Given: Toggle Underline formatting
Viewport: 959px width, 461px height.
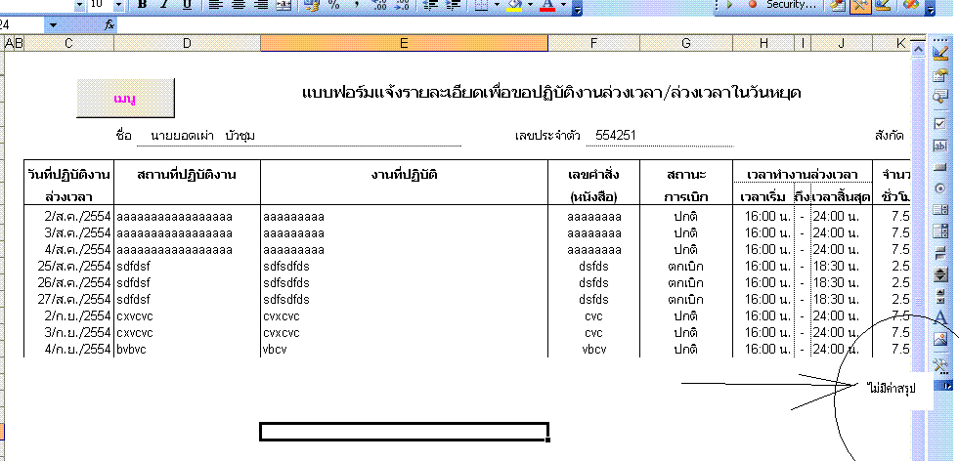Looking at the screenshot, I should (x=185, y=5).
